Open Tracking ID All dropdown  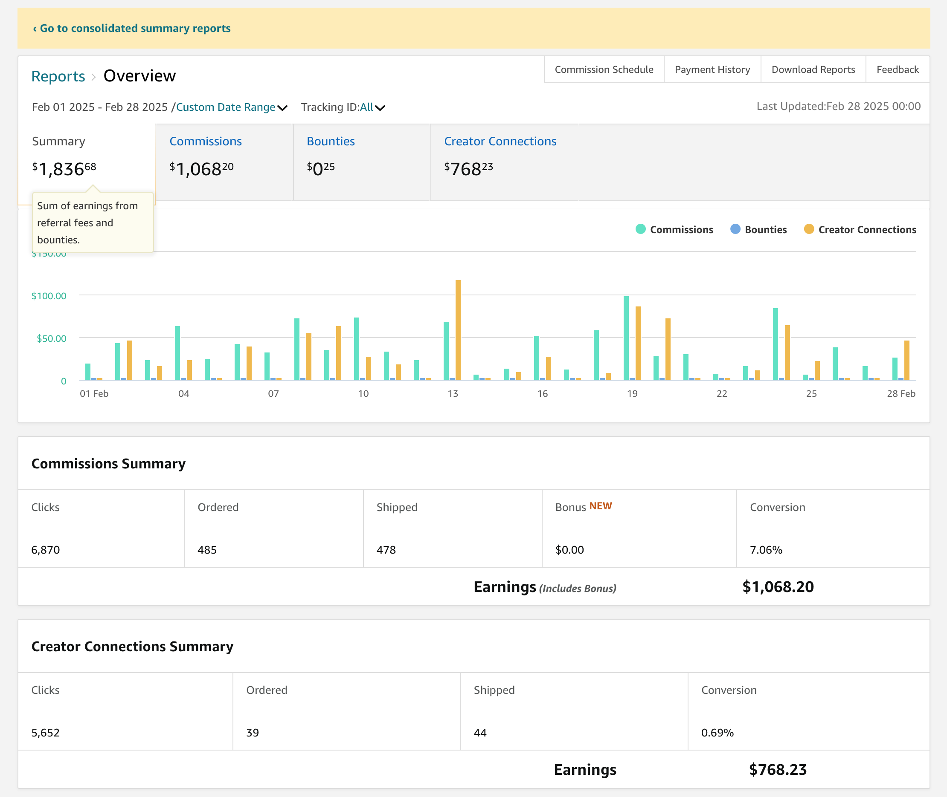[366, 107]
